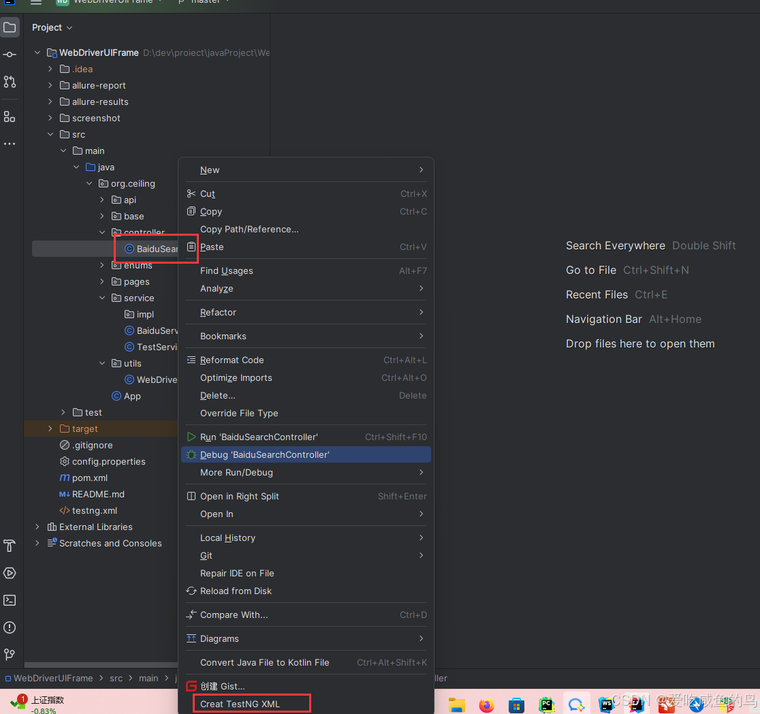Open Local History submenu
This screenshot has height=714, width=760.
click(306, 538)
